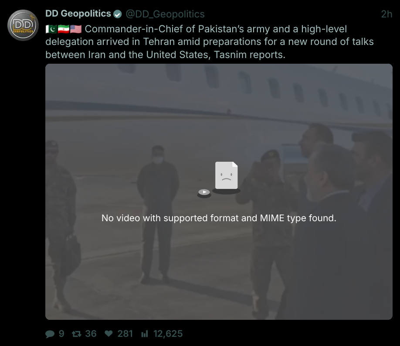Click the reply count of 9

61,334
